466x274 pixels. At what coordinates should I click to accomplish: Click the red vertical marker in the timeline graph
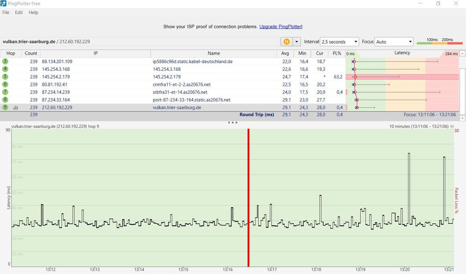click(x=249, y=196)
